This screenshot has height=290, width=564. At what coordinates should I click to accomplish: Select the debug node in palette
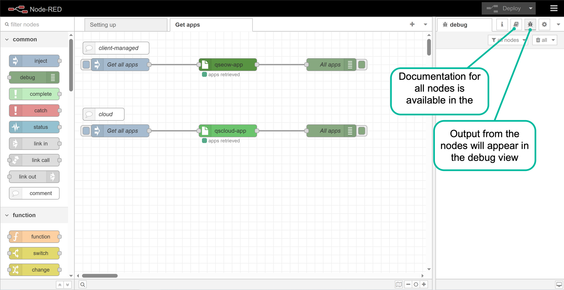tap(34, 77)
